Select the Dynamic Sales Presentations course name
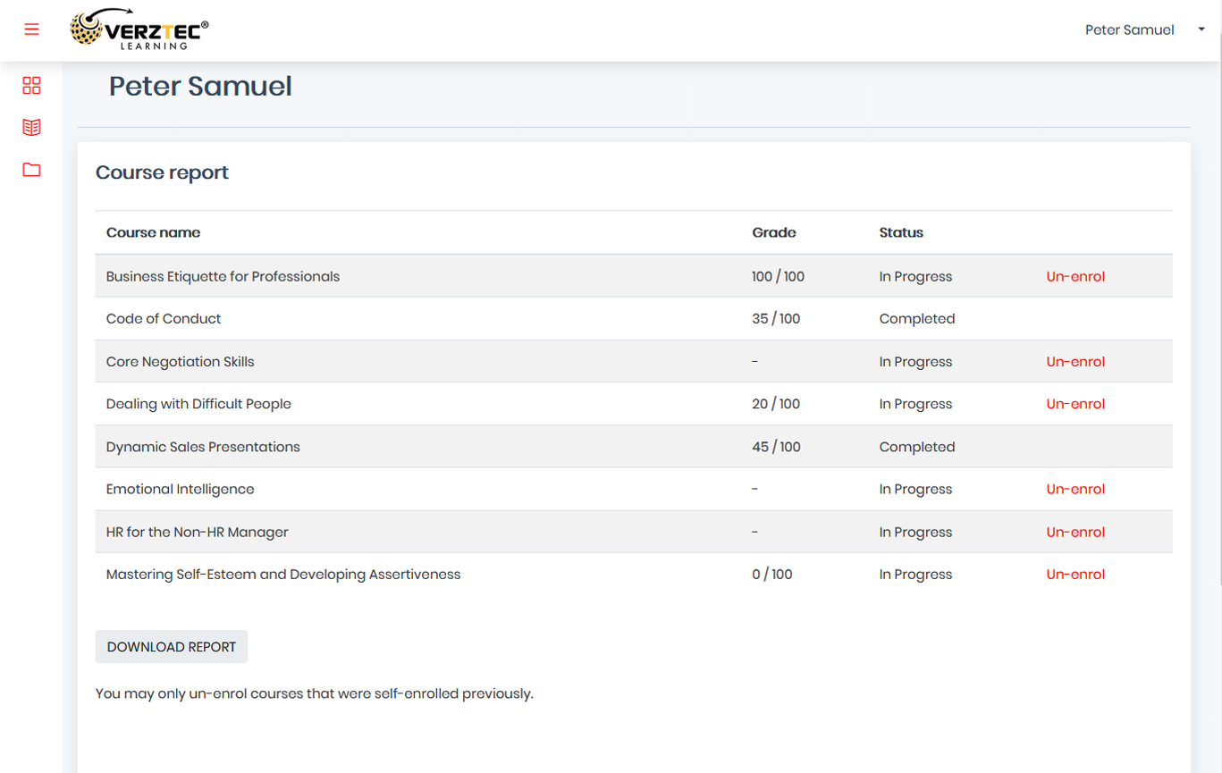The height and width of the screenshot is (773, 1222). tap(203, 447)
